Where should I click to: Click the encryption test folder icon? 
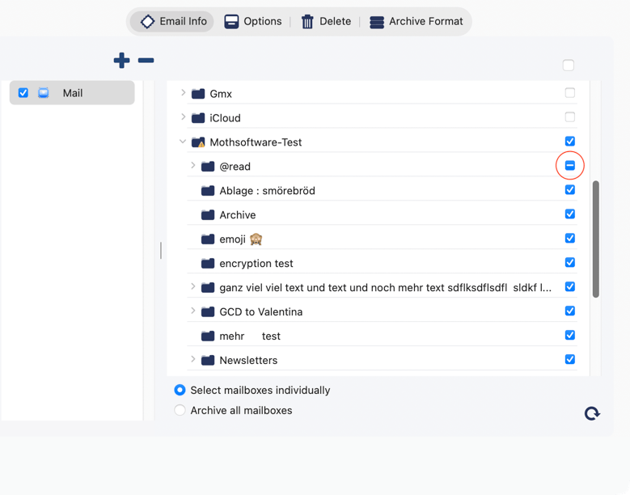coord(208,263)
